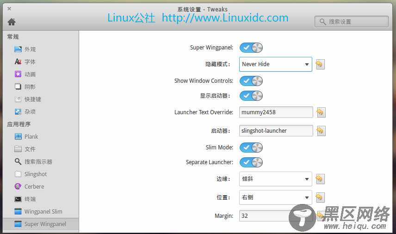Reset 边缘 setting with undo arrow
This screenshot has height=234, width=396.
[x=320, y=179]
